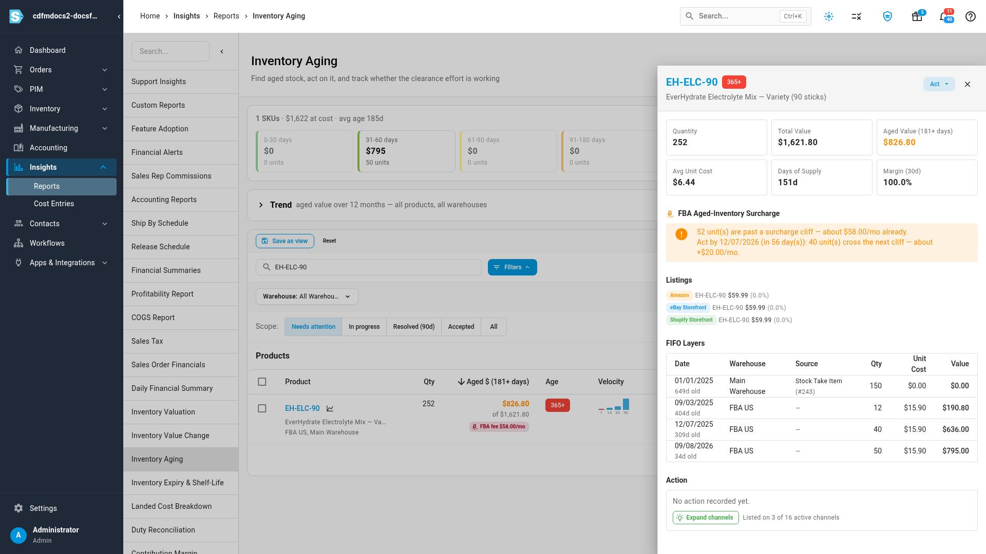
Task: Click the app logo icon in the sidebar header
Action: point(16,16)
